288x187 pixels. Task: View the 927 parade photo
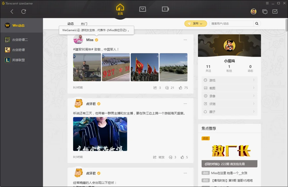[x=116, y=67]
